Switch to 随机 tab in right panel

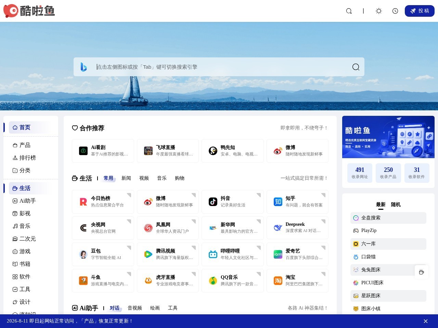pyautogui.click(x=396, y=205)
